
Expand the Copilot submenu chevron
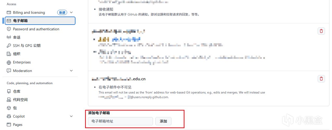coord(72,116)
